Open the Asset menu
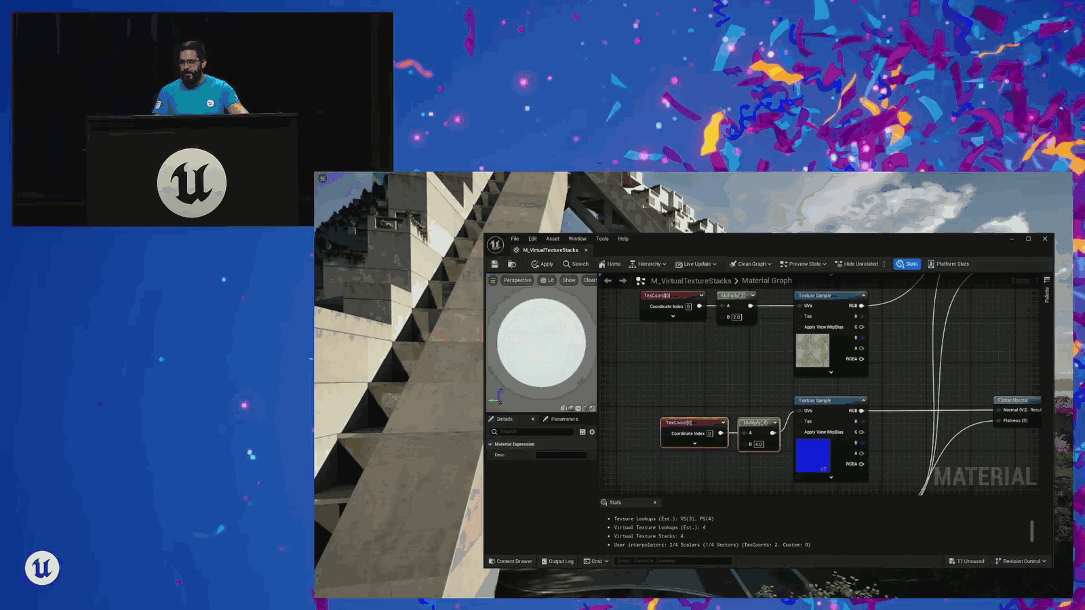 [x=553, y=239]
